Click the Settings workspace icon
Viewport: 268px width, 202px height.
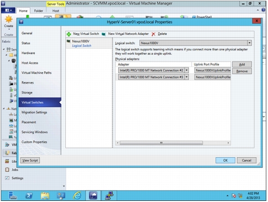(x=7, y=178)
